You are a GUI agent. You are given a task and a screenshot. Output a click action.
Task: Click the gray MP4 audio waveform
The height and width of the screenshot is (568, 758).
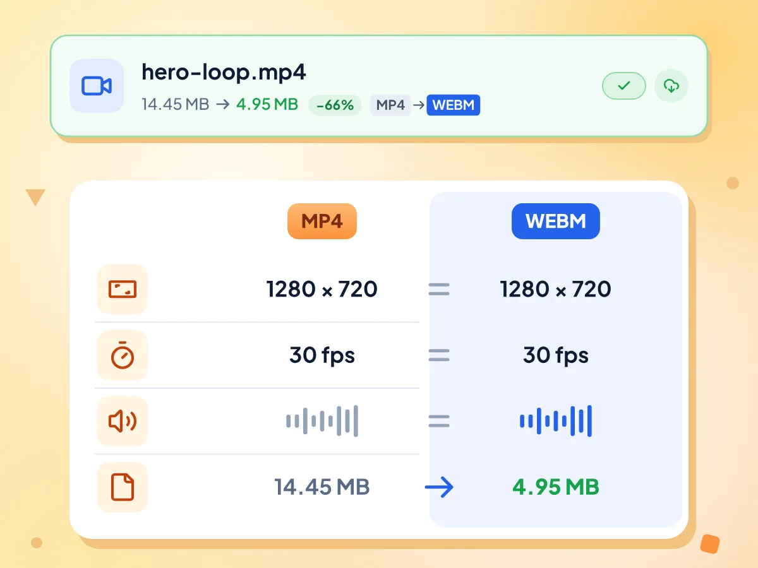[x=322, y=421]
